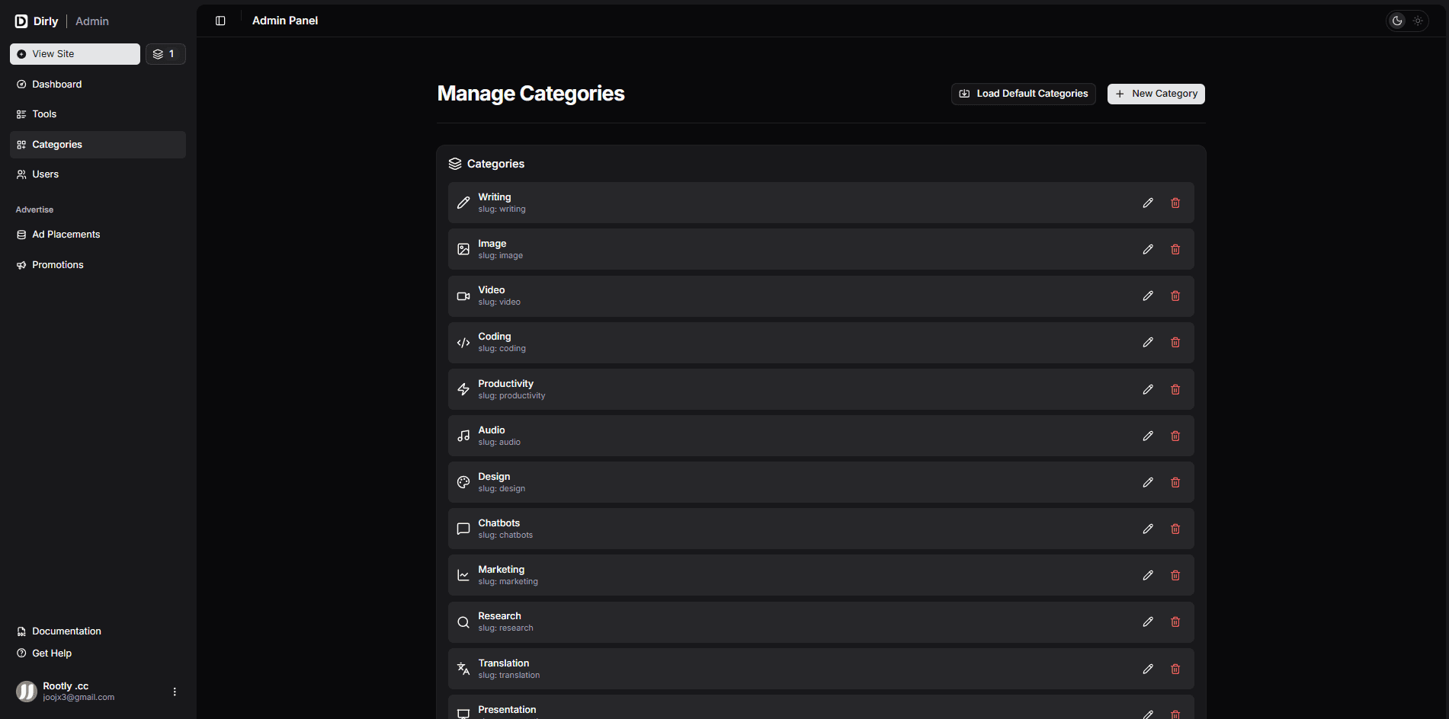Image resolution: width=1449 pixels, height=719 pixels.
Task: Click Load Default Categories button
Action: tap(1023, 94)
